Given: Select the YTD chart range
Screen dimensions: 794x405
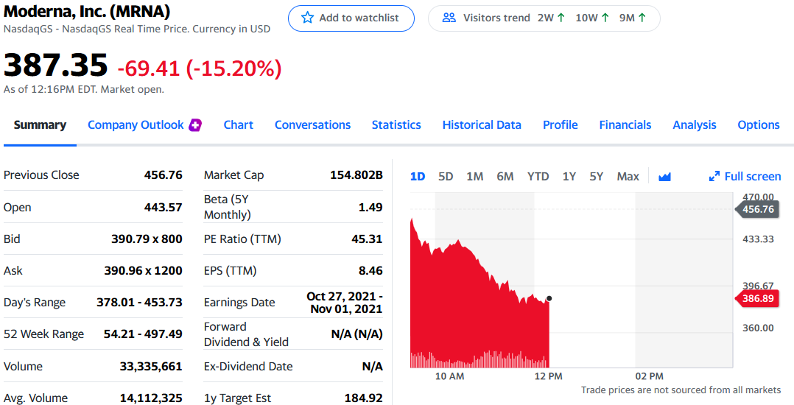Looking at the screenshot, I should click(538, 176).
